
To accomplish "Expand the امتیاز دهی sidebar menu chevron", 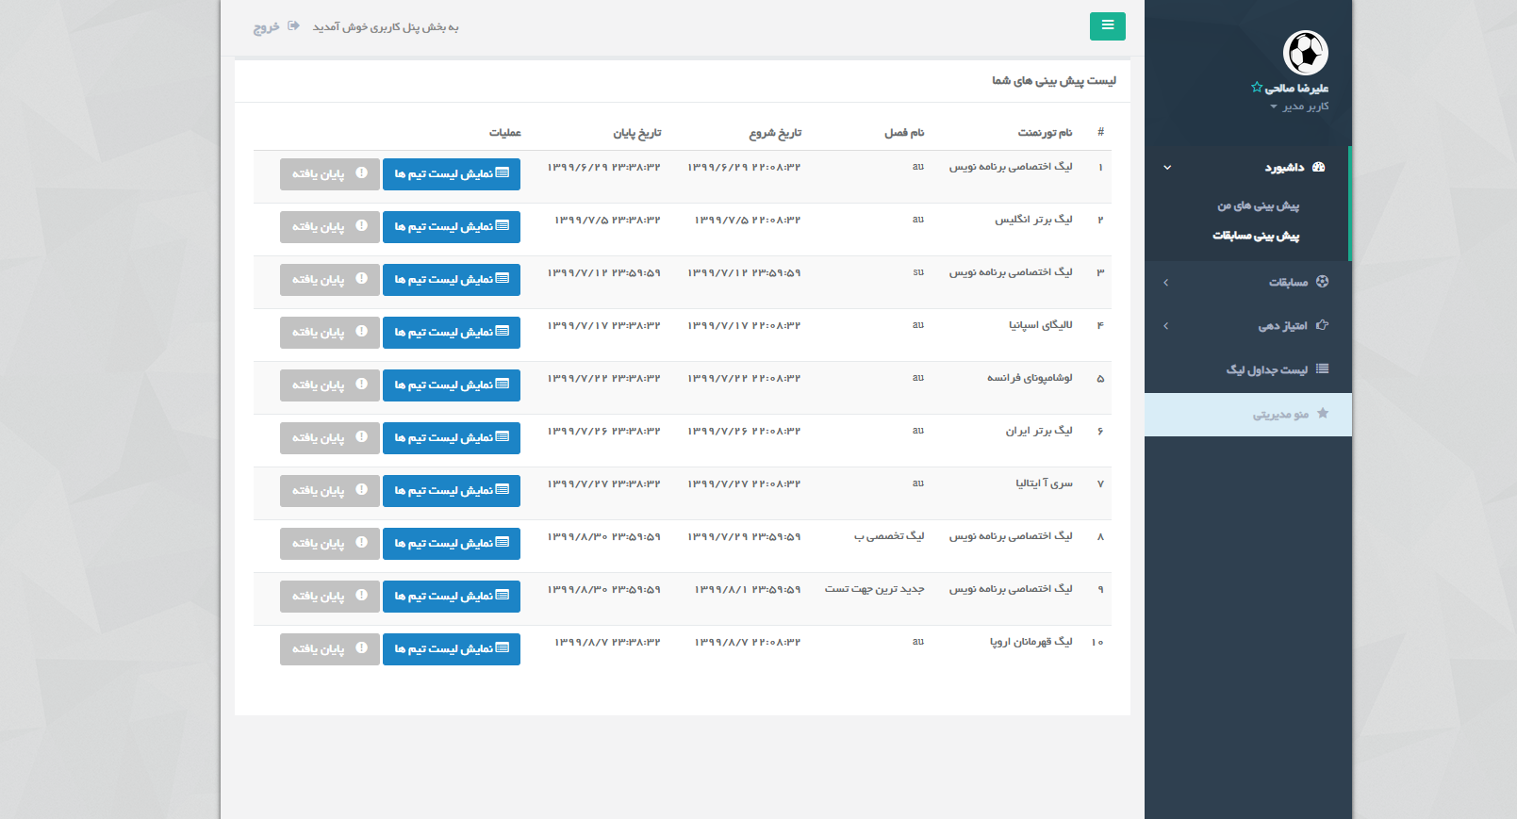I will (x=1166, y=326).
